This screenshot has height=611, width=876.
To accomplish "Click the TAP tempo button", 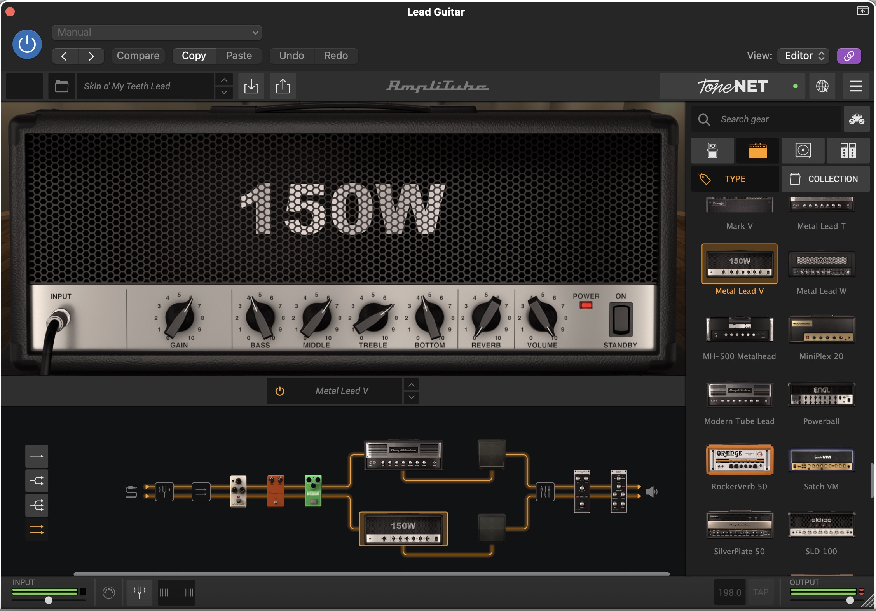I will (761, 592).
